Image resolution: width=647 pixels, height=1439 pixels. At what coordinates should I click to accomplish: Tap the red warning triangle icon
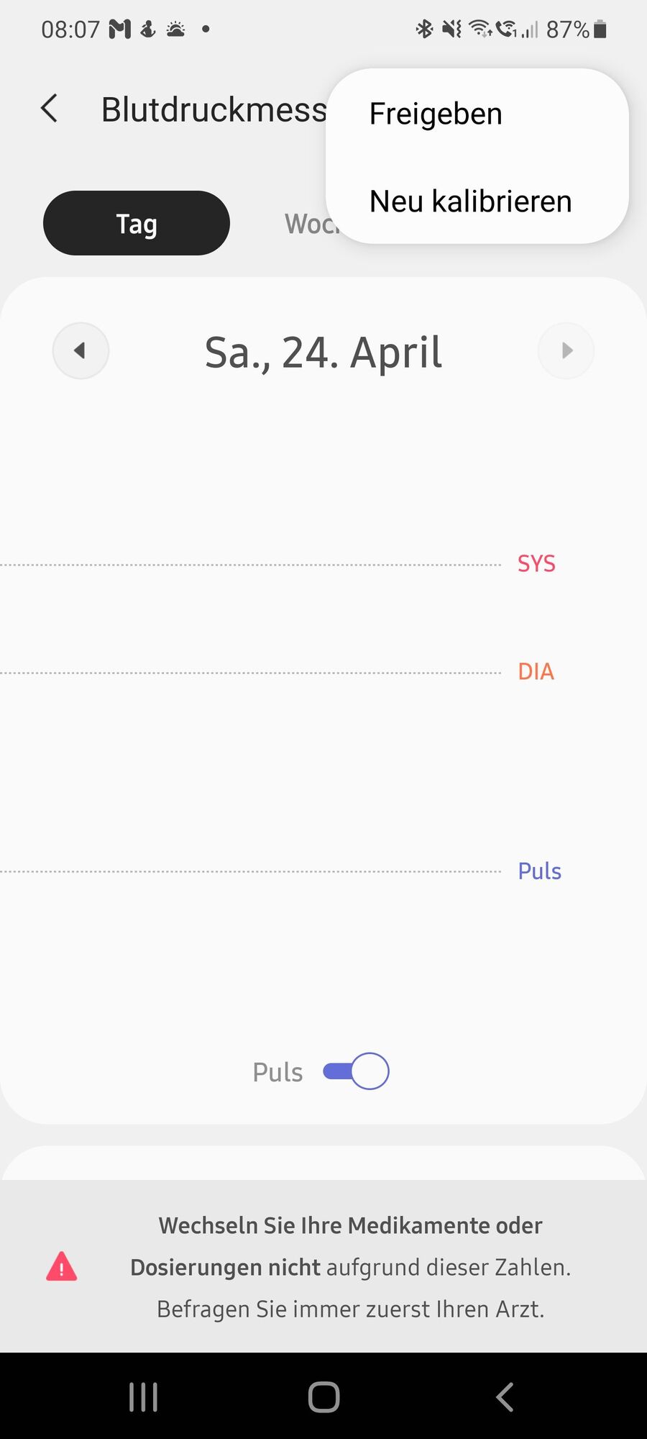[62, 1266]
